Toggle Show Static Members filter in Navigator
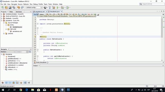Image resolution: width=165 pixels, height=92 pixels. click(x=10, y=83)
